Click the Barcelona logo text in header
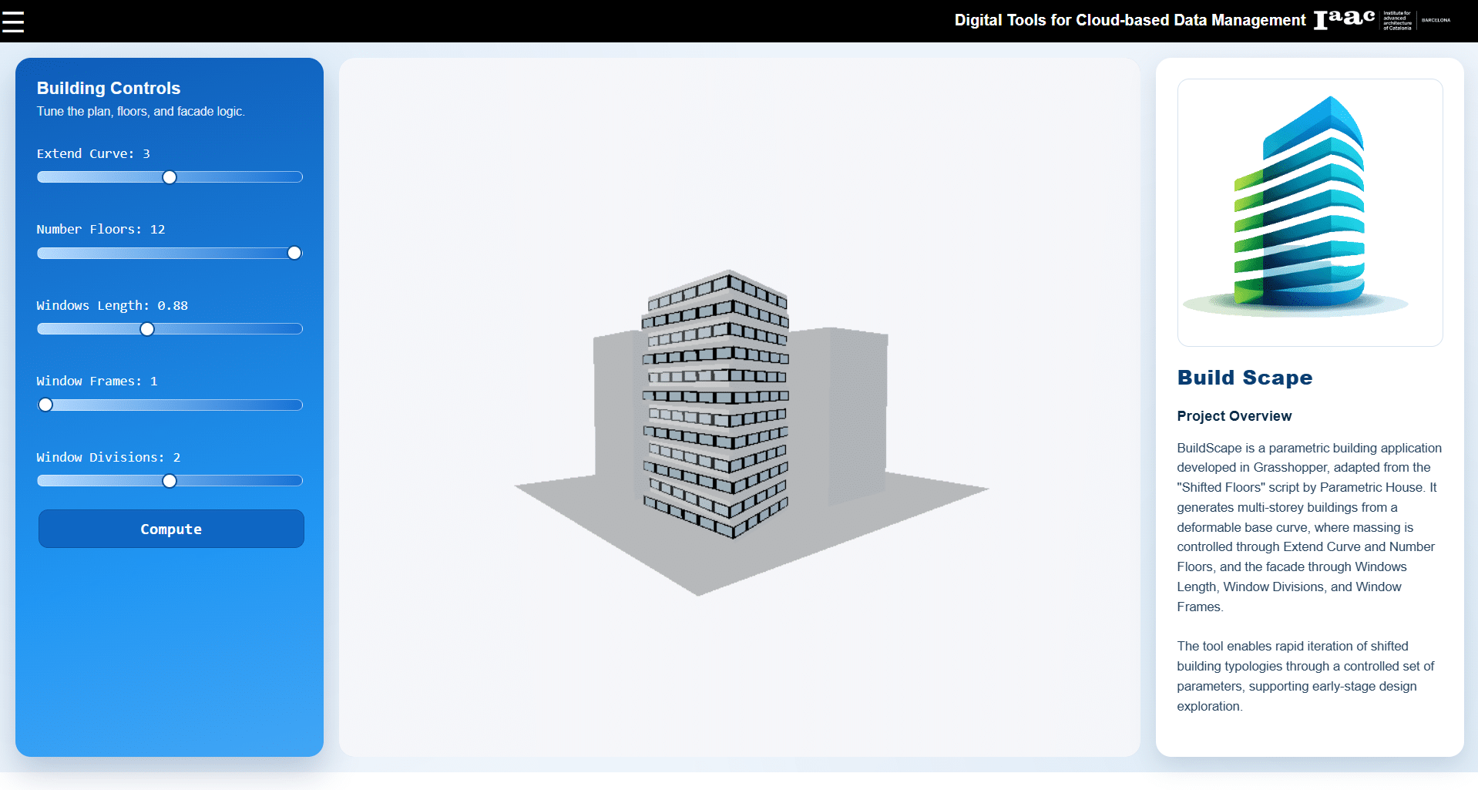The image size is (1478, 790). [1436, 20]
